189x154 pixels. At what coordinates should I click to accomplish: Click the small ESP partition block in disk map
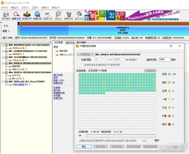19,28
